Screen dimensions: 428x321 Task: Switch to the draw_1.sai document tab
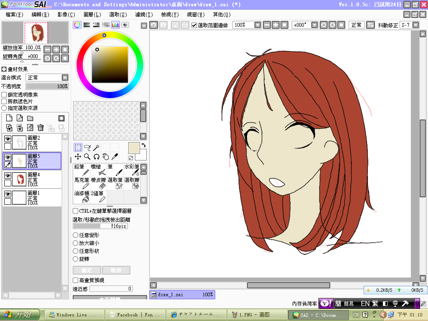coord(182,295)
